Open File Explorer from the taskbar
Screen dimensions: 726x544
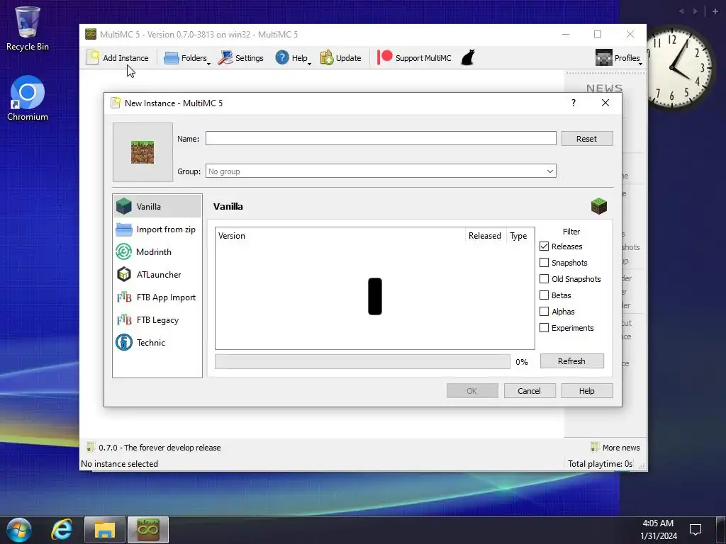pyautogui.click(x=105, y=530)
